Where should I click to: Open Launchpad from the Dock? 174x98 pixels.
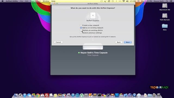point(21,95)
